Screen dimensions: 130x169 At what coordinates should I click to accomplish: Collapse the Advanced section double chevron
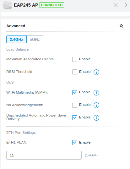pyautogui.click(x=121, y=26)
